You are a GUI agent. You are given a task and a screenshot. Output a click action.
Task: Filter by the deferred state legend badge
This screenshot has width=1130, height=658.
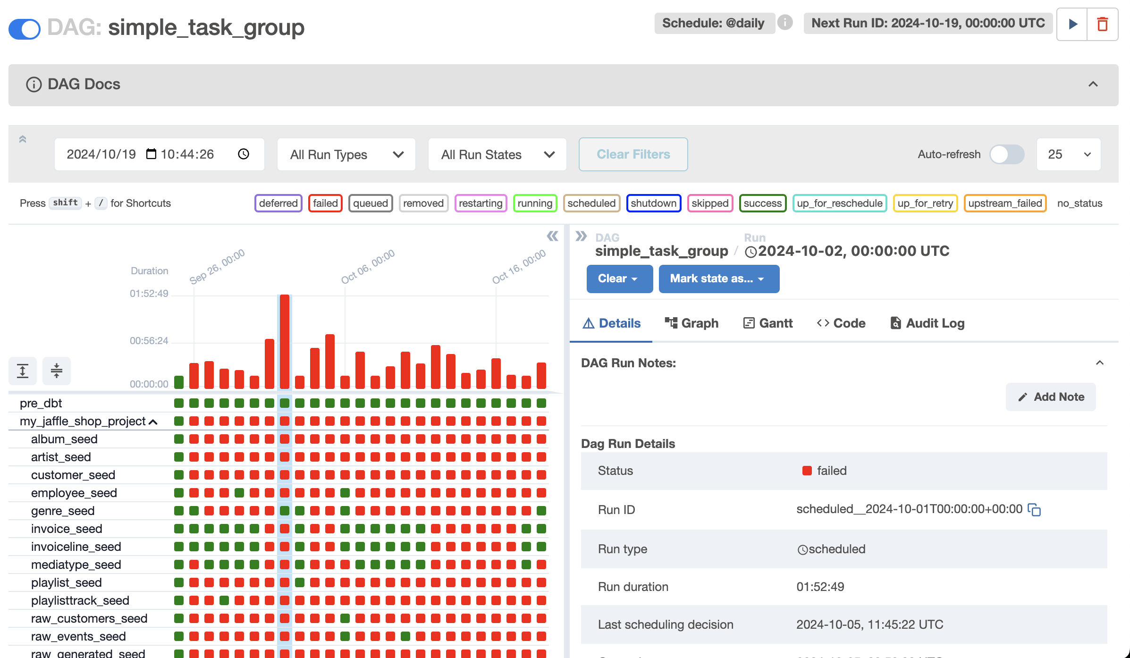point(278,203)
